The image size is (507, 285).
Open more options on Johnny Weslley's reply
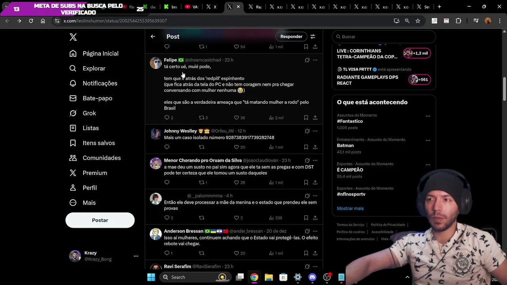315,131
